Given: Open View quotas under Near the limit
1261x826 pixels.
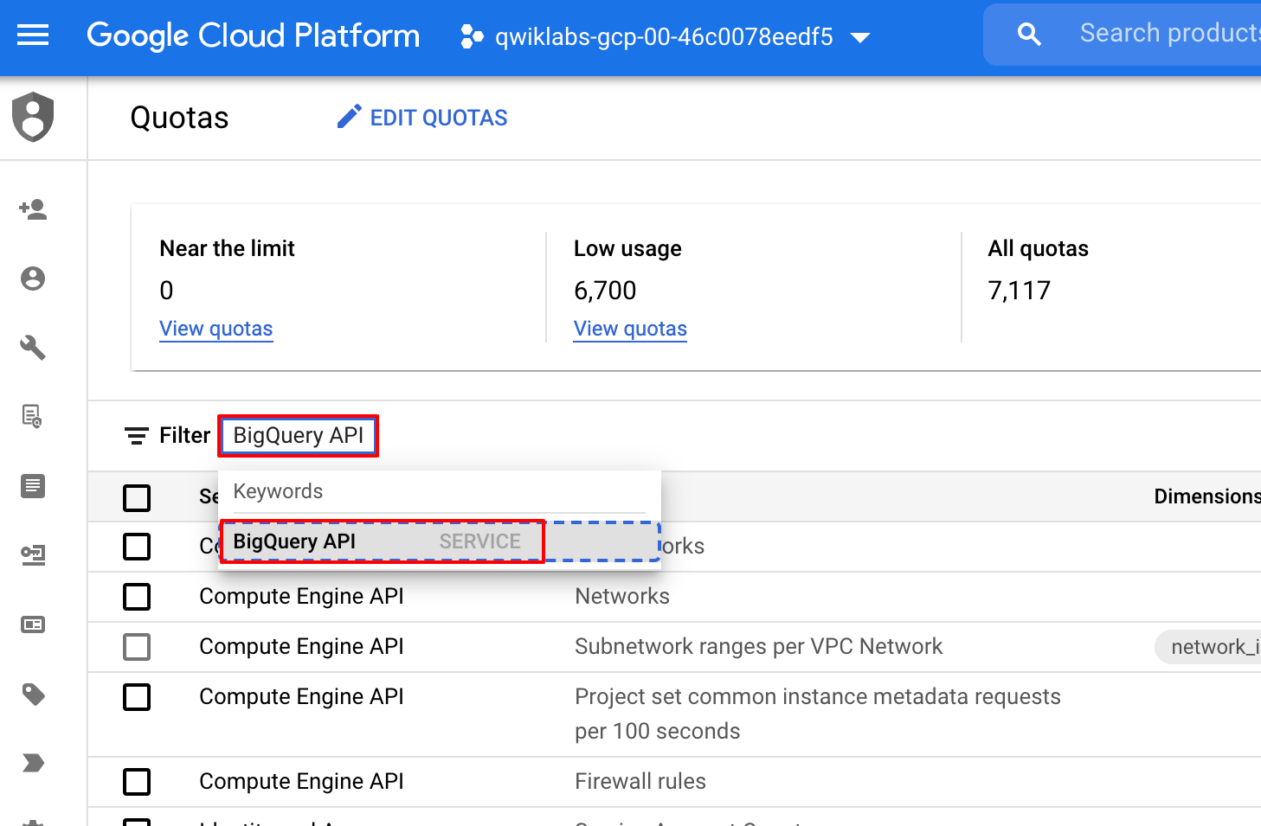Looking at the screenshot, I should [x=216, y=329].
